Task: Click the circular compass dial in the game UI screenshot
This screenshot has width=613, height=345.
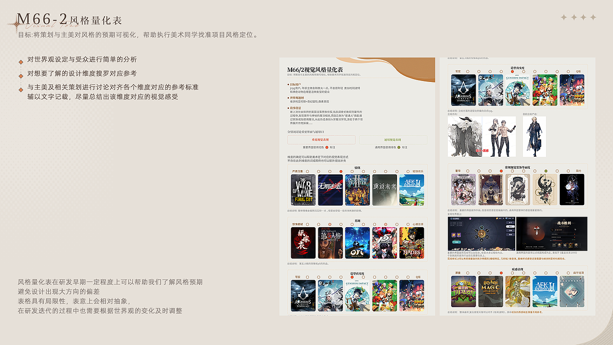Action: pyautogui.click(x=481, y=233)
